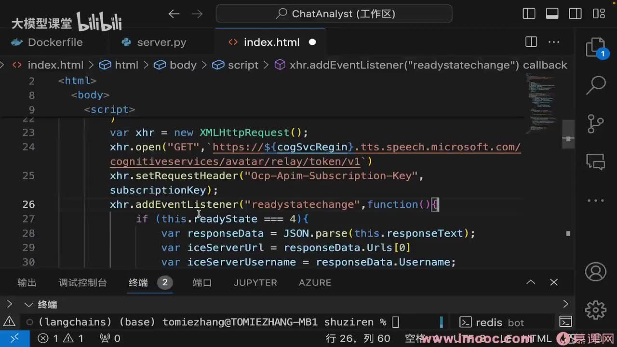Expand the chevron at terminal header right
Screen dimensions: 617x347
pyautogui.click(x=565, y=304)
